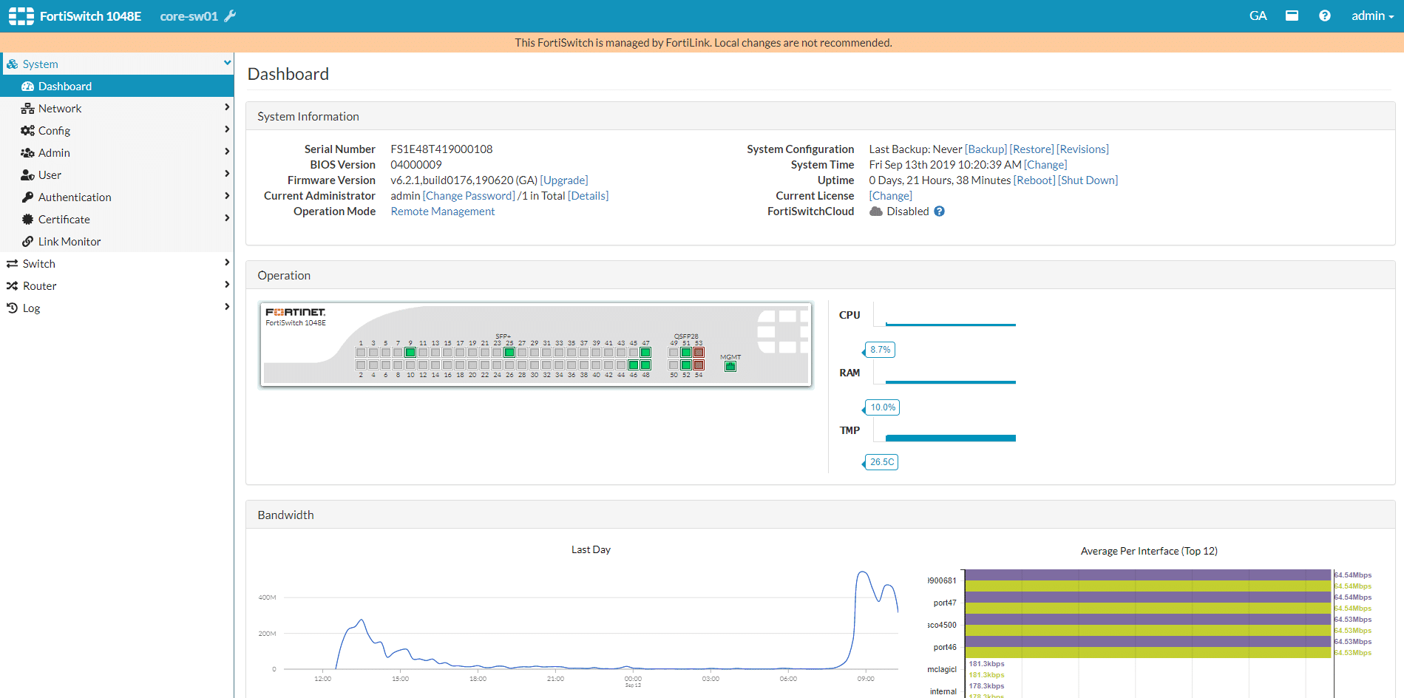Open the CLI console icon in header

click(1292, 16)
